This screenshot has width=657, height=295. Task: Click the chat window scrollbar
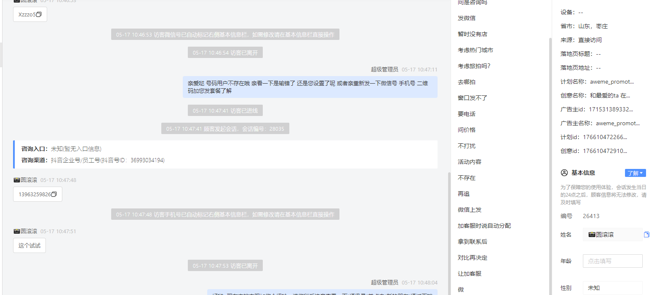449,233
